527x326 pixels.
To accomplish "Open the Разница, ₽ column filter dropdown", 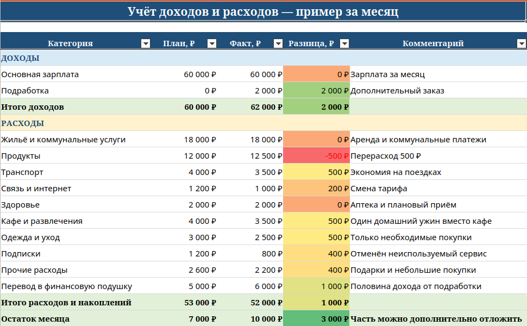I will pyautogui.click(x=344, y=43).
